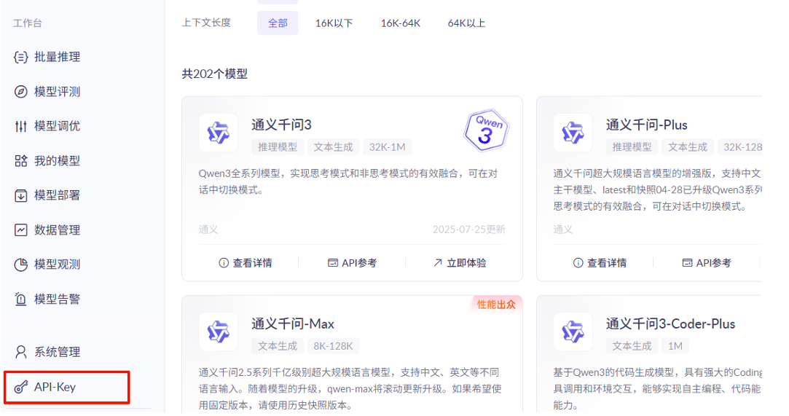The height and width of the screenshot is (416, 789).
Task: Click API参考 icon in 通义千问-Plus card
Action: point(687,263)
